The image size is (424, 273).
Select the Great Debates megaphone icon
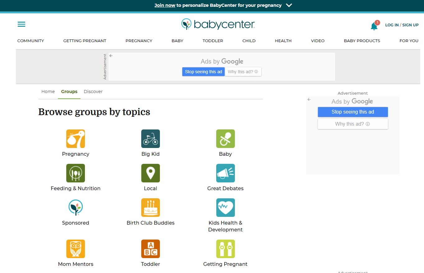pyautogui.click(x=225, y=173)
